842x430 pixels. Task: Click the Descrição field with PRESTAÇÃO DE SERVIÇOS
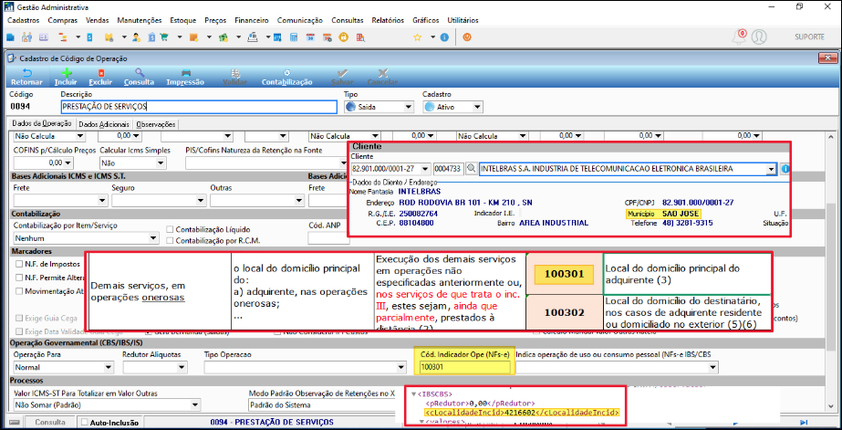coord(199,107)
